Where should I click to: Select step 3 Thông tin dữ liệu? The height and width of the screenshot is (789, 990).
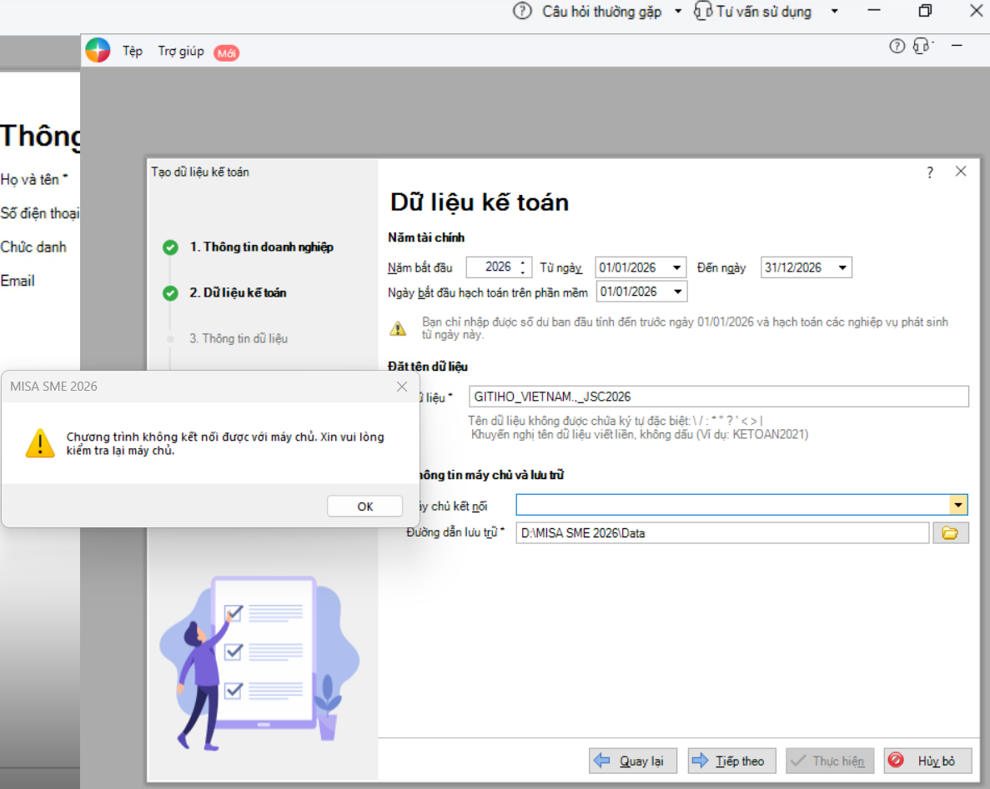[x=239, y=339]
